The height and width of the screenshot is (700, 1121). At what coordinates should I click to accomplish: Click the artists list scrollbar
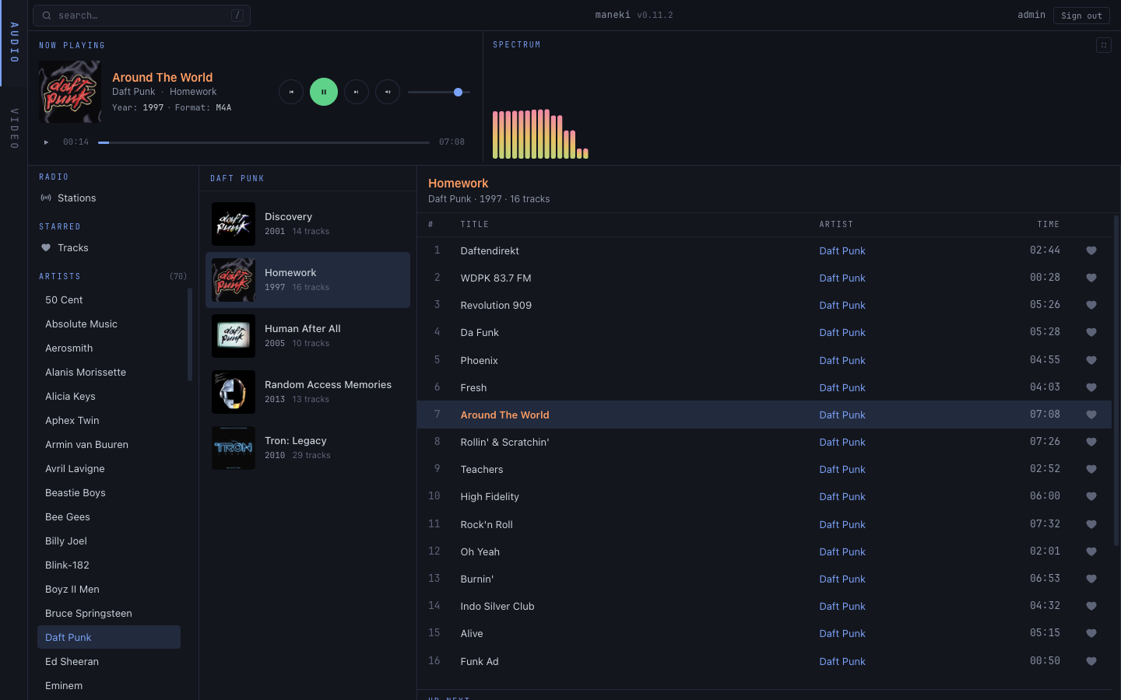190,334
